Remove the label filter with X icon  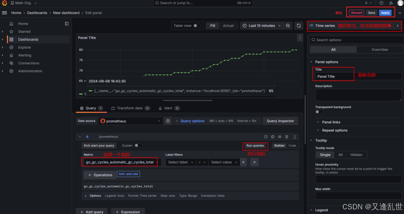(x=243, y=162)
